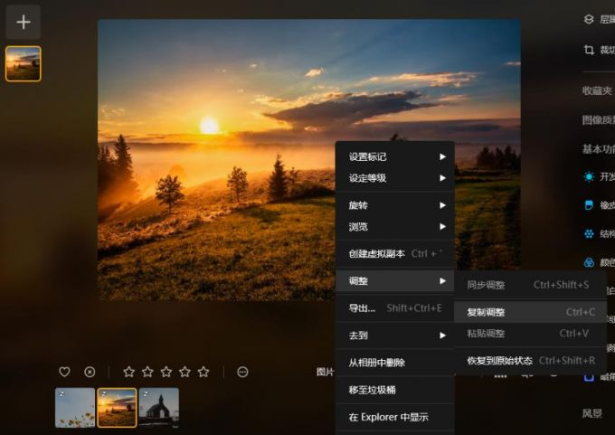Screen dimensions: 615x435
Task: Expand the 旋转 rotate submenu
Action: pos(394,205)
